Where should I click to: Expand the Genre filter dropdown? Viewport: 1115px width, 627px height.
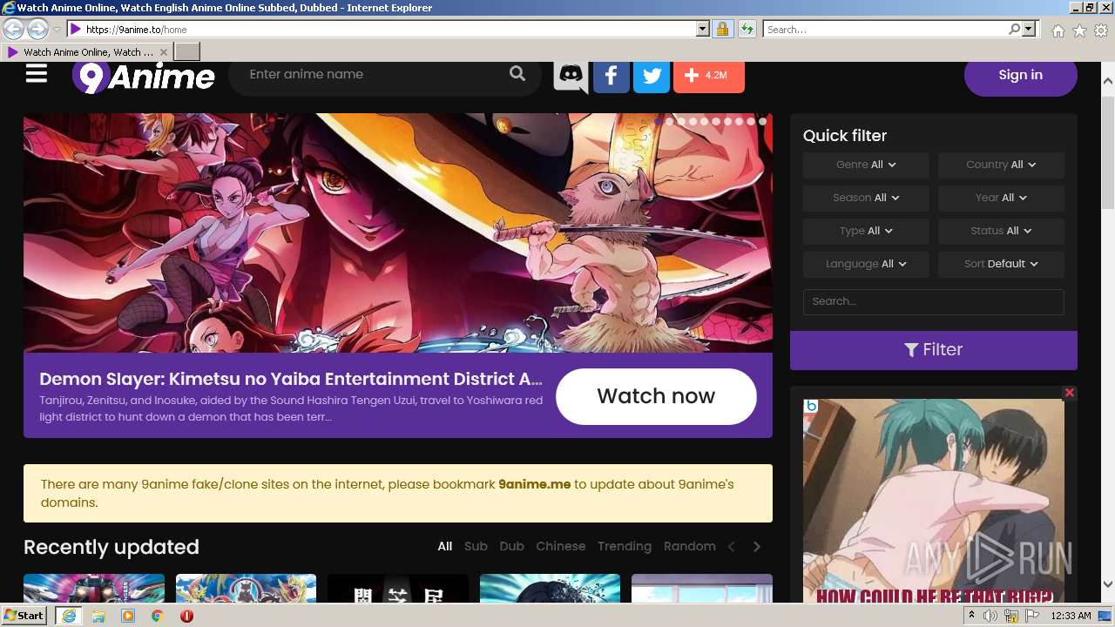coord(866,165)
